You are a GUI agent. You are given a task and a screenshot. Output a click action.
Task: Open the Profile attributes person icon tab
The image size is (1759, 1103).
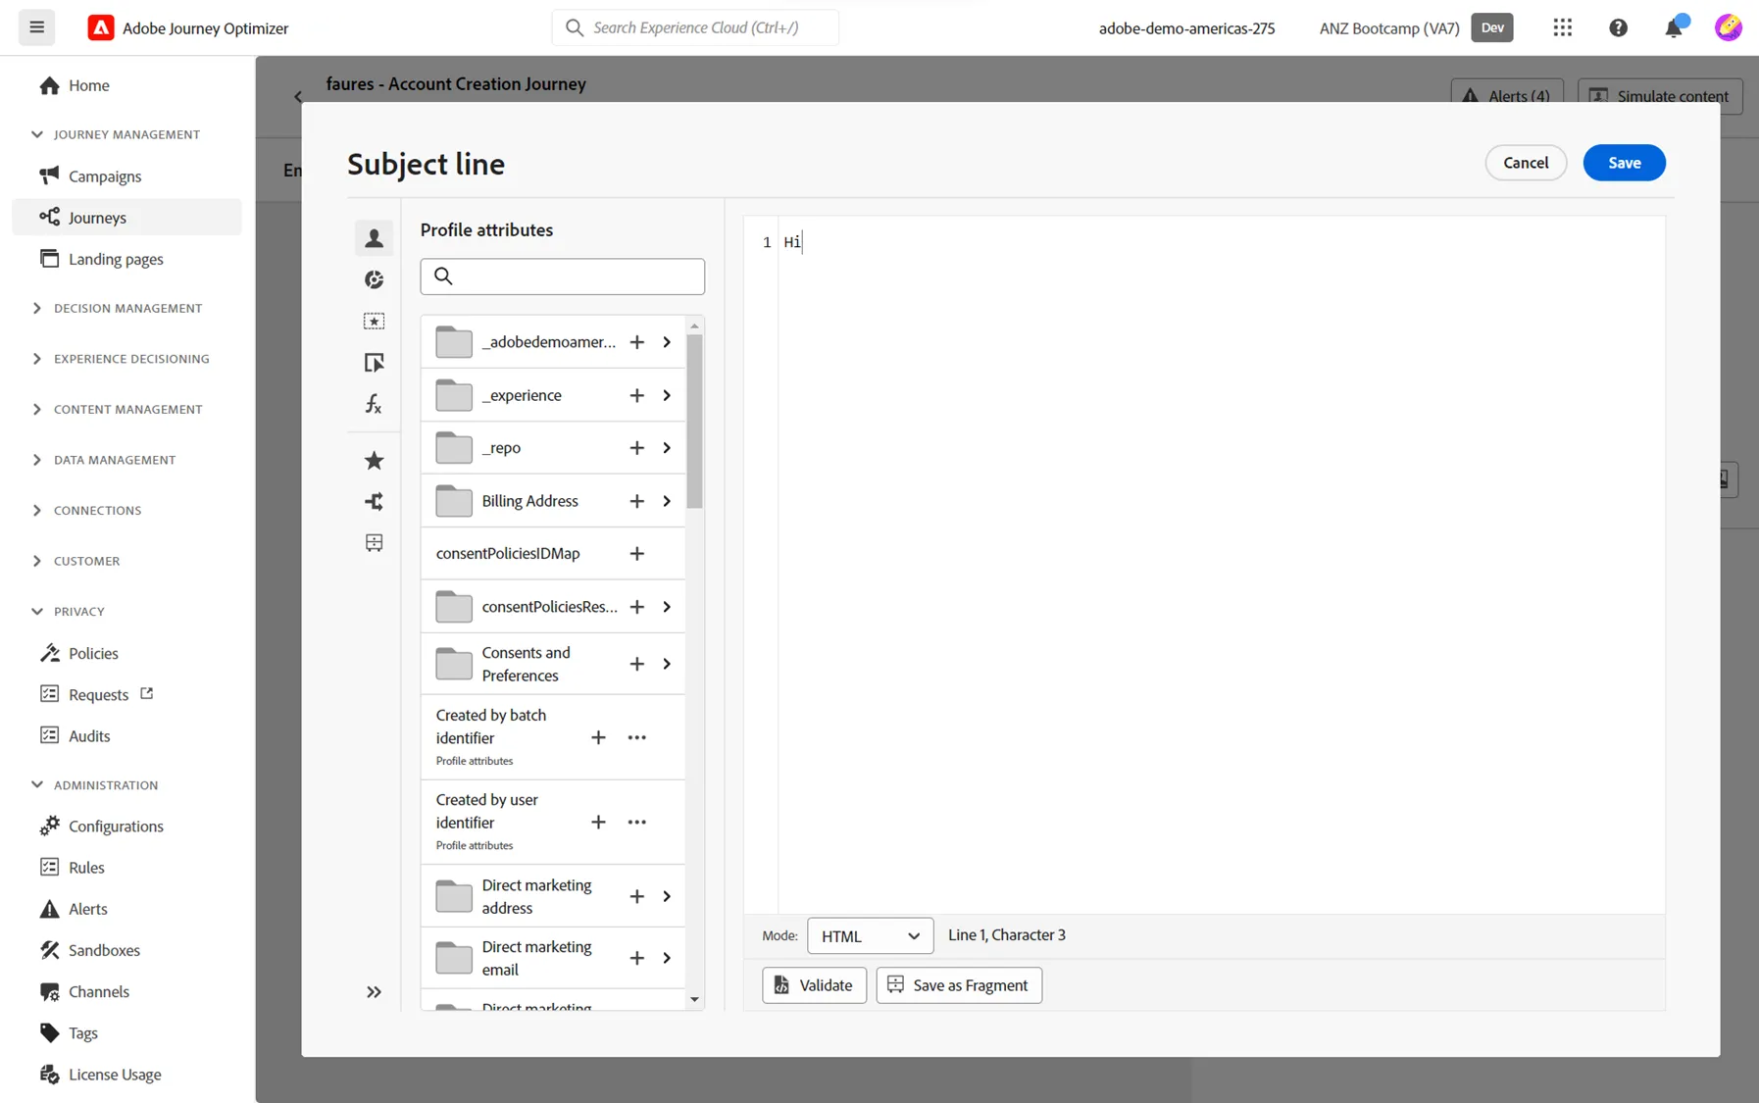pyautogui.click(x=374, y=238)
